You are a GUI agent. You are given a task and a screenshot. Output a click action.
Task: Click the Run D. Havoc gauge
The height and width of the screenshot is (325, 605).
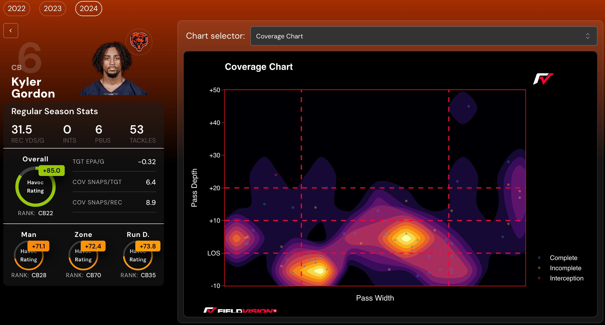(x=138, y=255)
